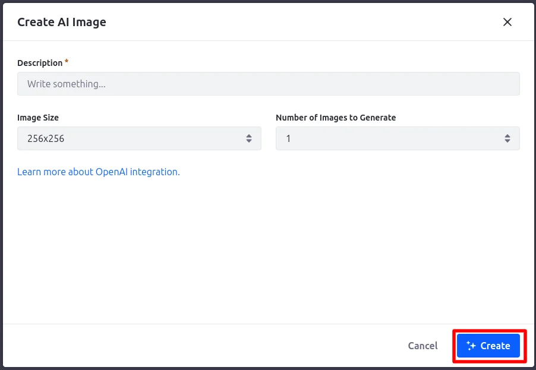Screen dimensions: 536x370
Task: Click the Create AI Image dialog title
Action: coord(62,22)
